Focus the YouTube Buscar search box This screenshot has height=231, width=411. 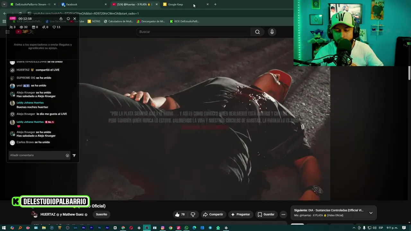coord(194,32)
